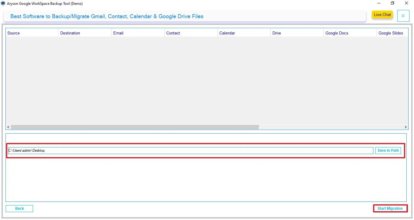Click the right scroll arrow

coord(406,127)
